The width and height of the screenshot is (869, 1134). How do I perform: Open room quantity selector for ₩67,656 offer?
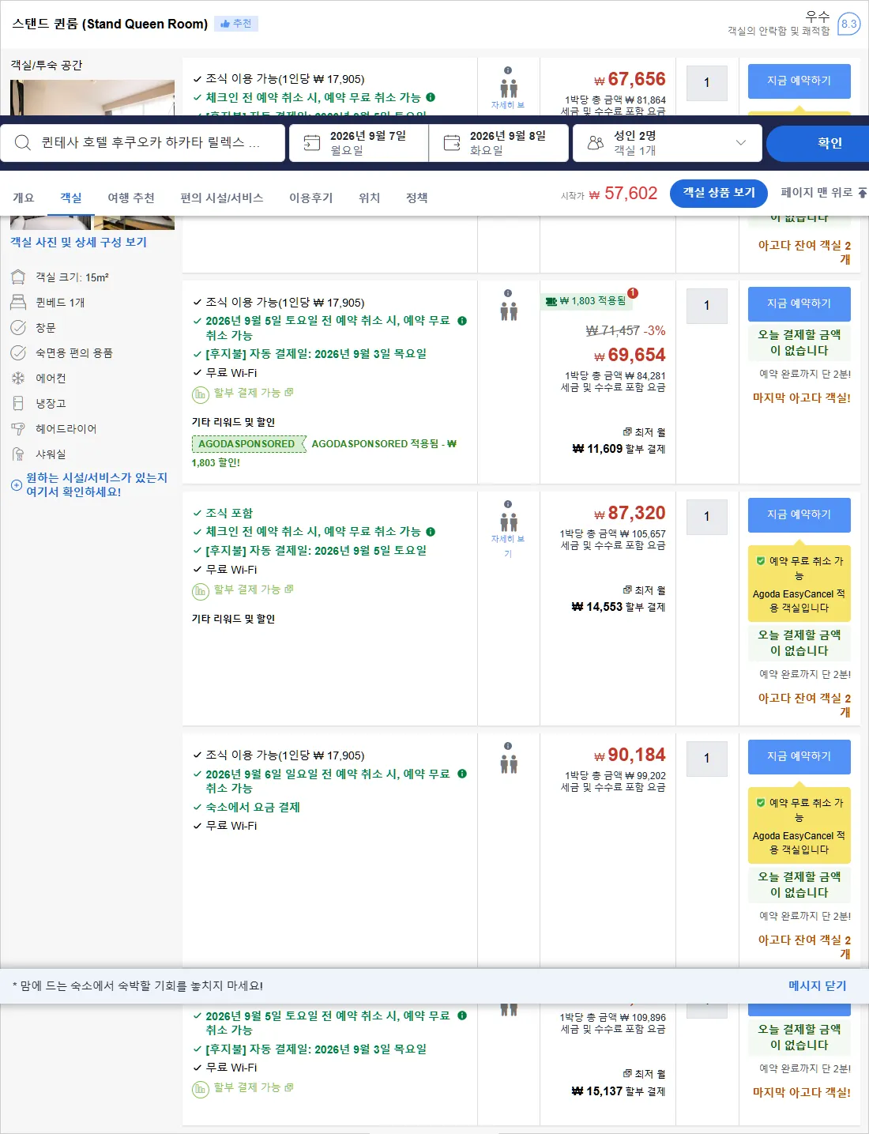pos(706,82)
